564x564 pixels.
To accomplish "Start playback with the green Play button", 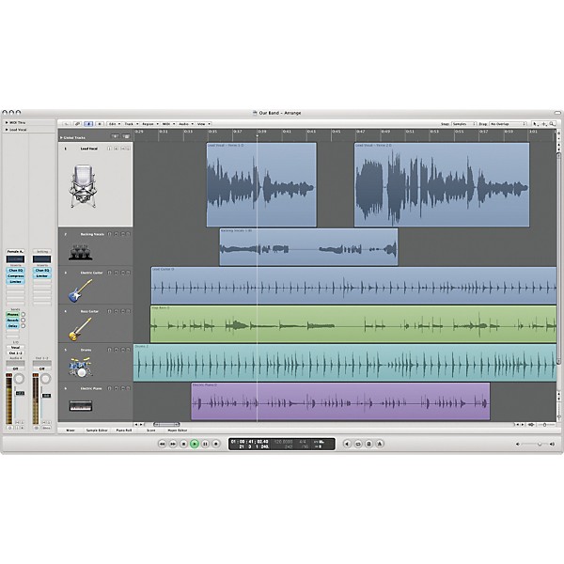I will [x=195, y=444].
